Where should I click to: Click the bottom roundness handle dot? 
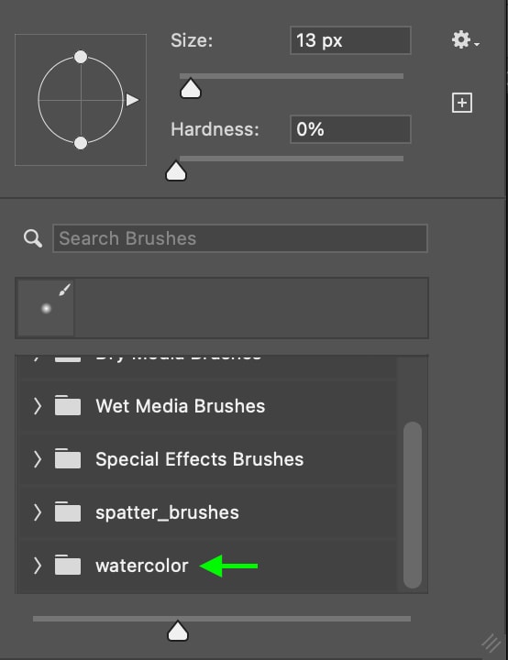point(81,143)
